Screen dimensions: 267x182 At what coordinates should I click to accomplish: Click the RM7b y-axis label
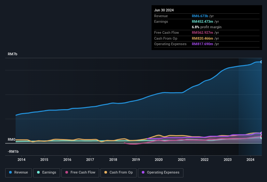click(x=13, y=54)
